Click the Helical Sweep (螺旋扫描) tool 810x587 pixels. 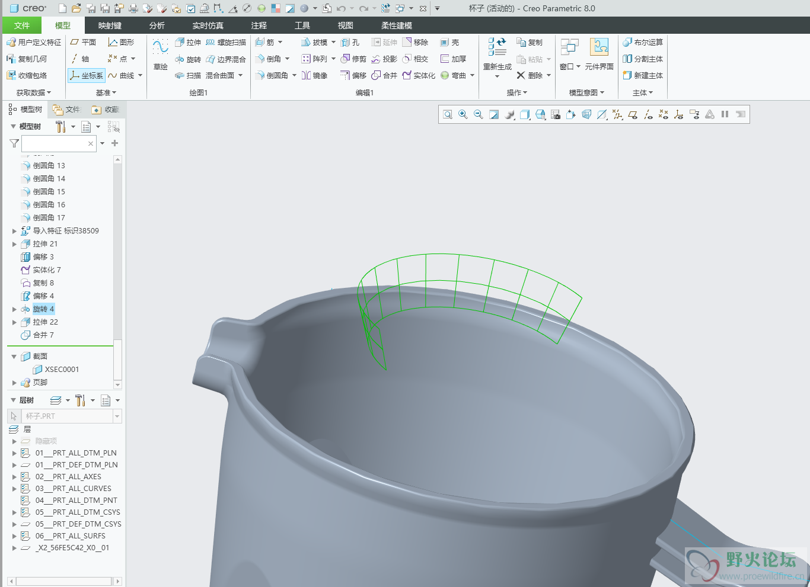[226, 43]
